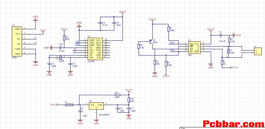Select the two-pin connector P1
265x129 pixels.
tap(258, 51)
